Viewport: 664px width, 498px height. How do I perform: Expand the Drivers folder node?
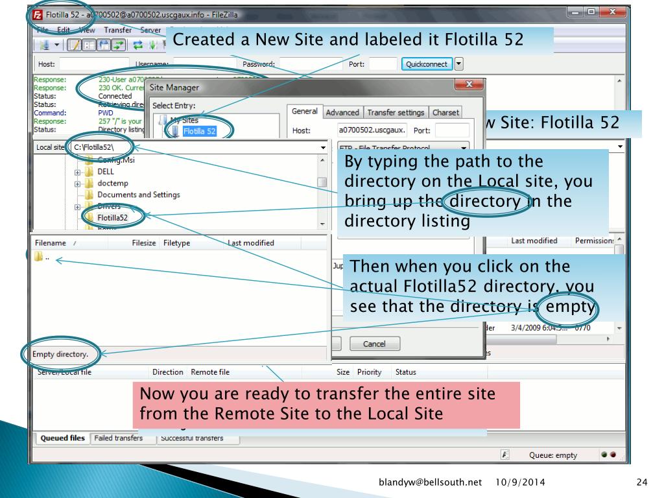point(77,207)
